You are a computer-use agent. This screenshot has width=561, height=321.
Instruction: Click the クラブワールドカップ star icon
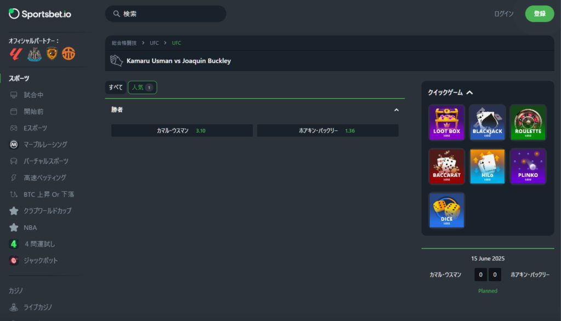pos(14,211)
